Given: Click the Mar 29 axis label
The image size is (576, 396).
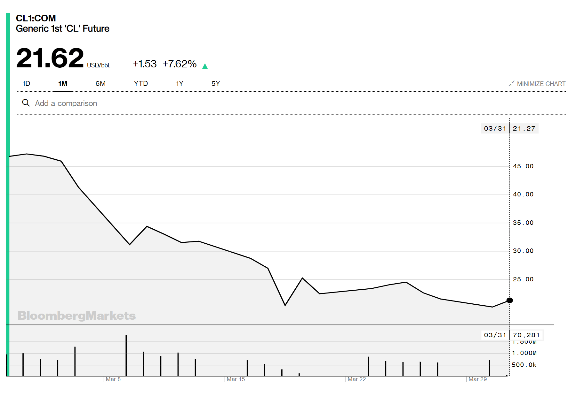Looking at the screenshot, I should (478, 379).
